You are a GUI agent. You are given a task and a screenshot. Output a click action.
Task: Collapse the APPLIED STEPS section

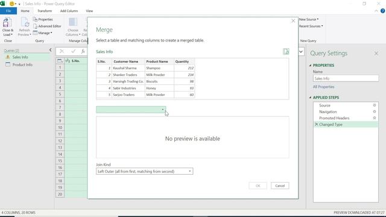pyautogui.click(x=310, y=98)
